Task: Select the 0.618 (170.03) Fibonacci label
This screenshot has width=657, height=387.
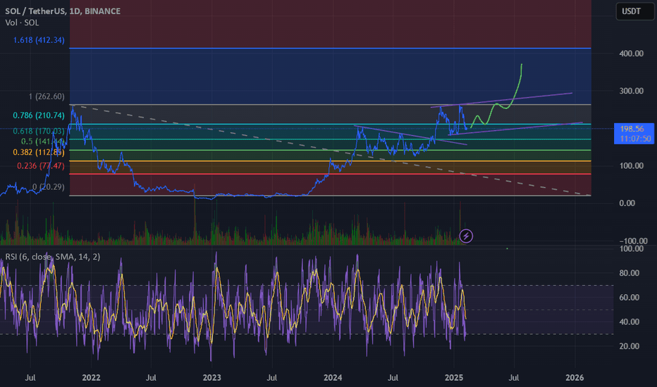Action: pos(39,131)
